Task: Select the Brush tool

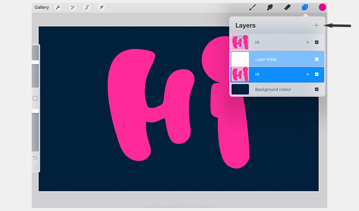Action: point(253,7)
